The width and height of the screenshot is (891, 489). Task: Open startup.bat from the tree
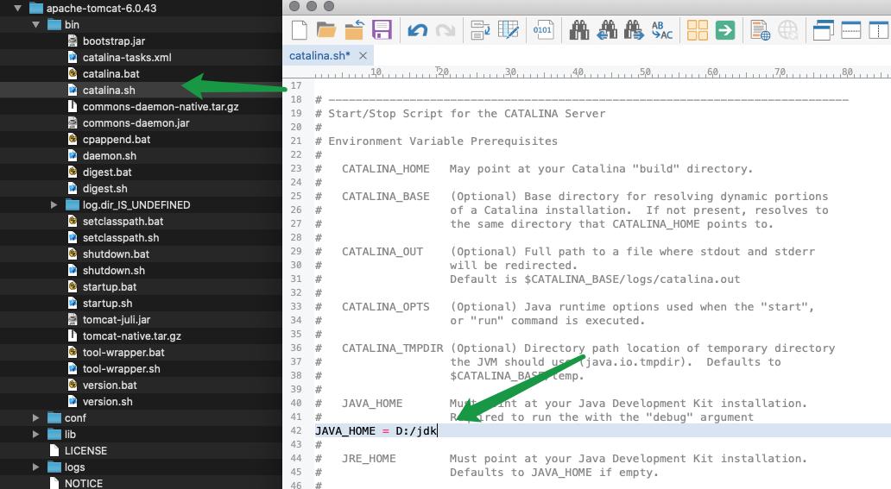tap(110, 287)
